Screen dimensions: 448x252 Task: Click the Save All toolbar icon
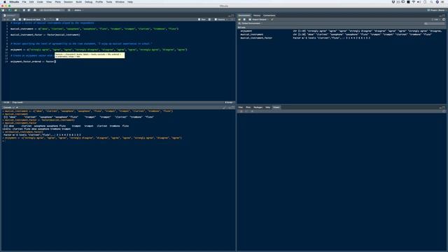tap(29, 10)
